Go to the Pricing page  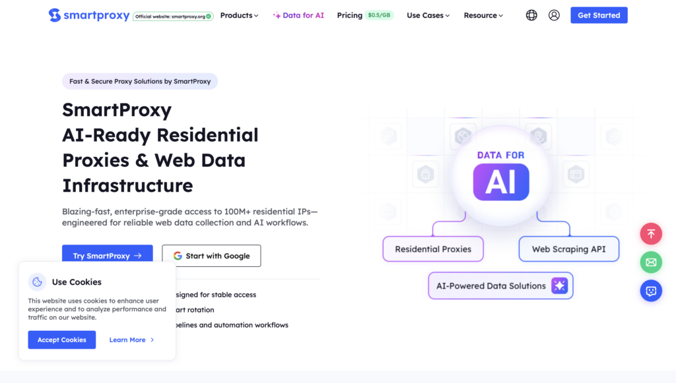pyautogui.click(x=350, y=15)
